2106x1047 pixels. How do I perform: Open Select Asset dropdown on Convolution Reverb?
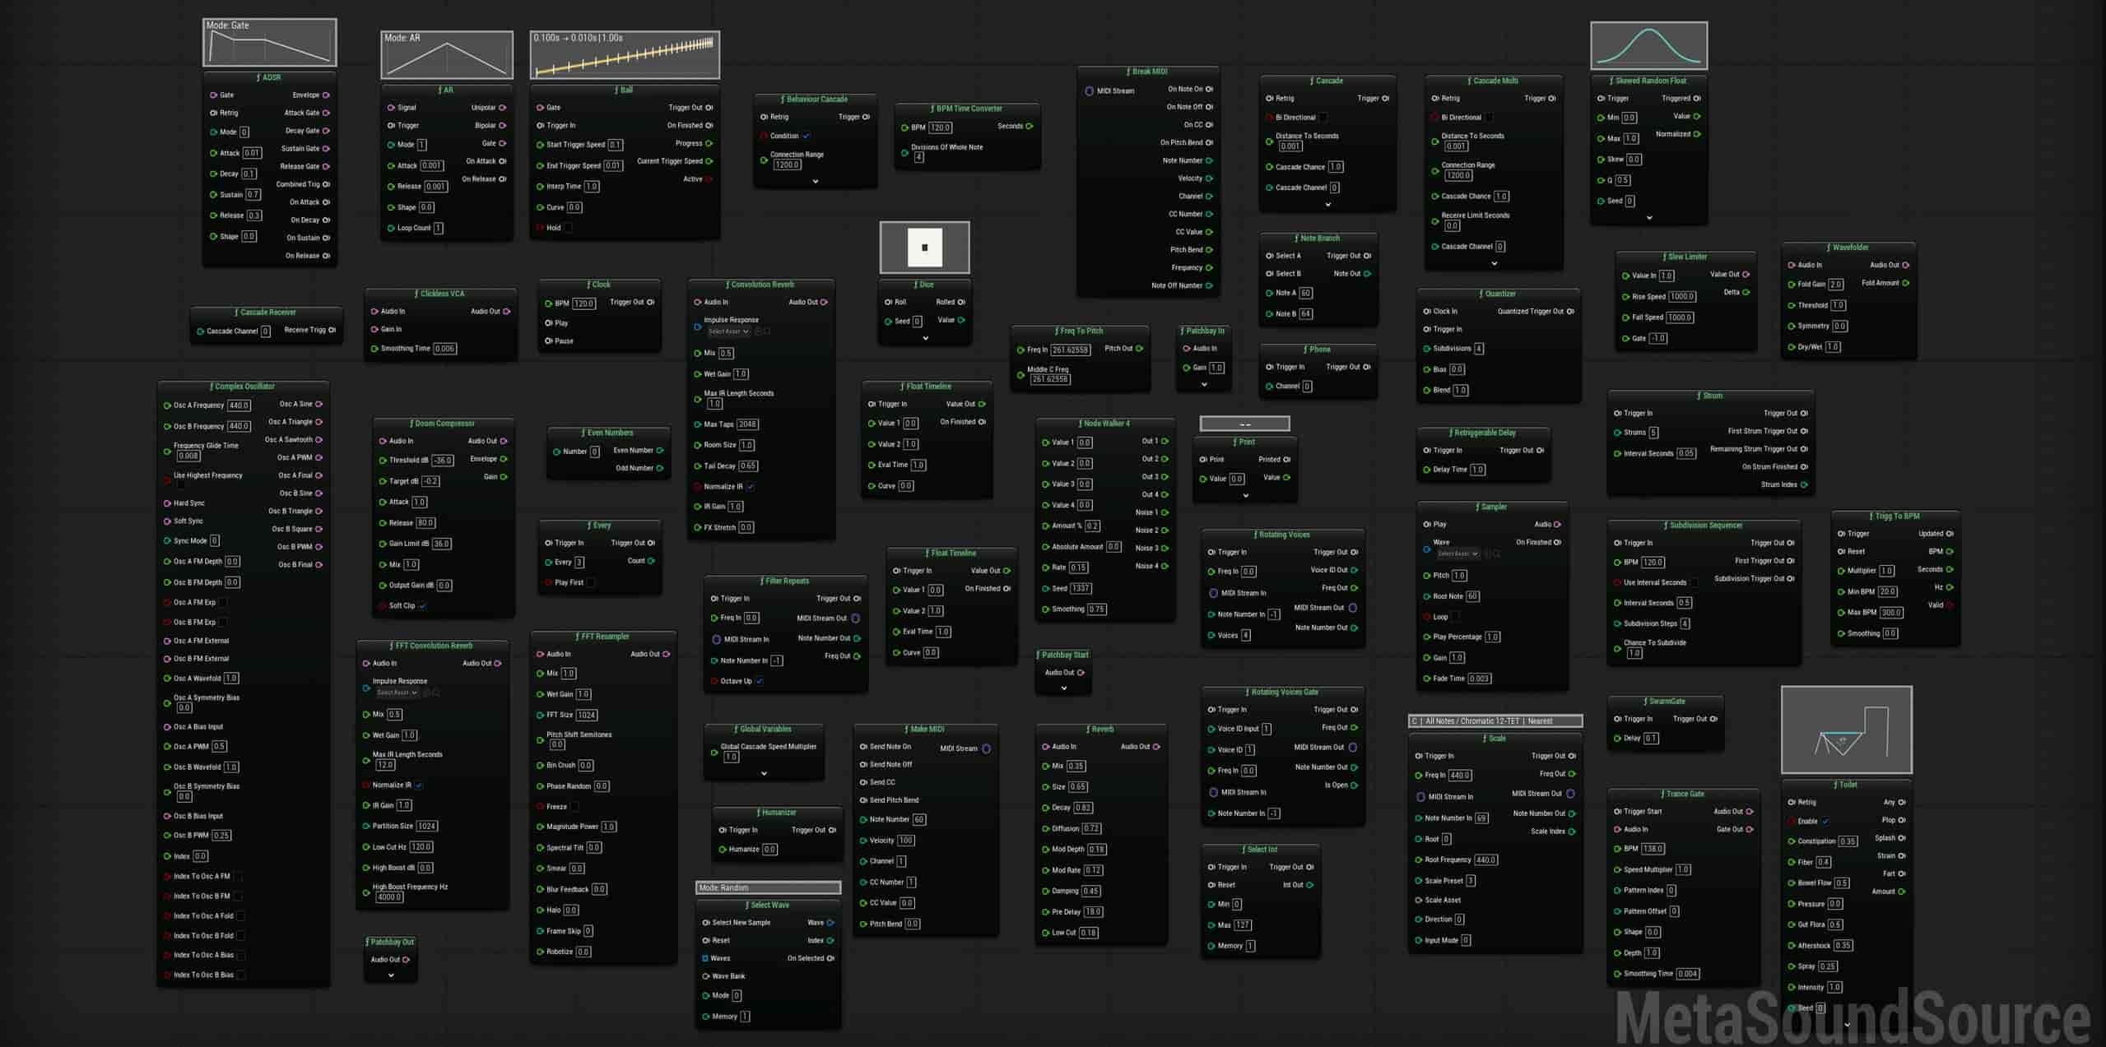click(728, 331)
